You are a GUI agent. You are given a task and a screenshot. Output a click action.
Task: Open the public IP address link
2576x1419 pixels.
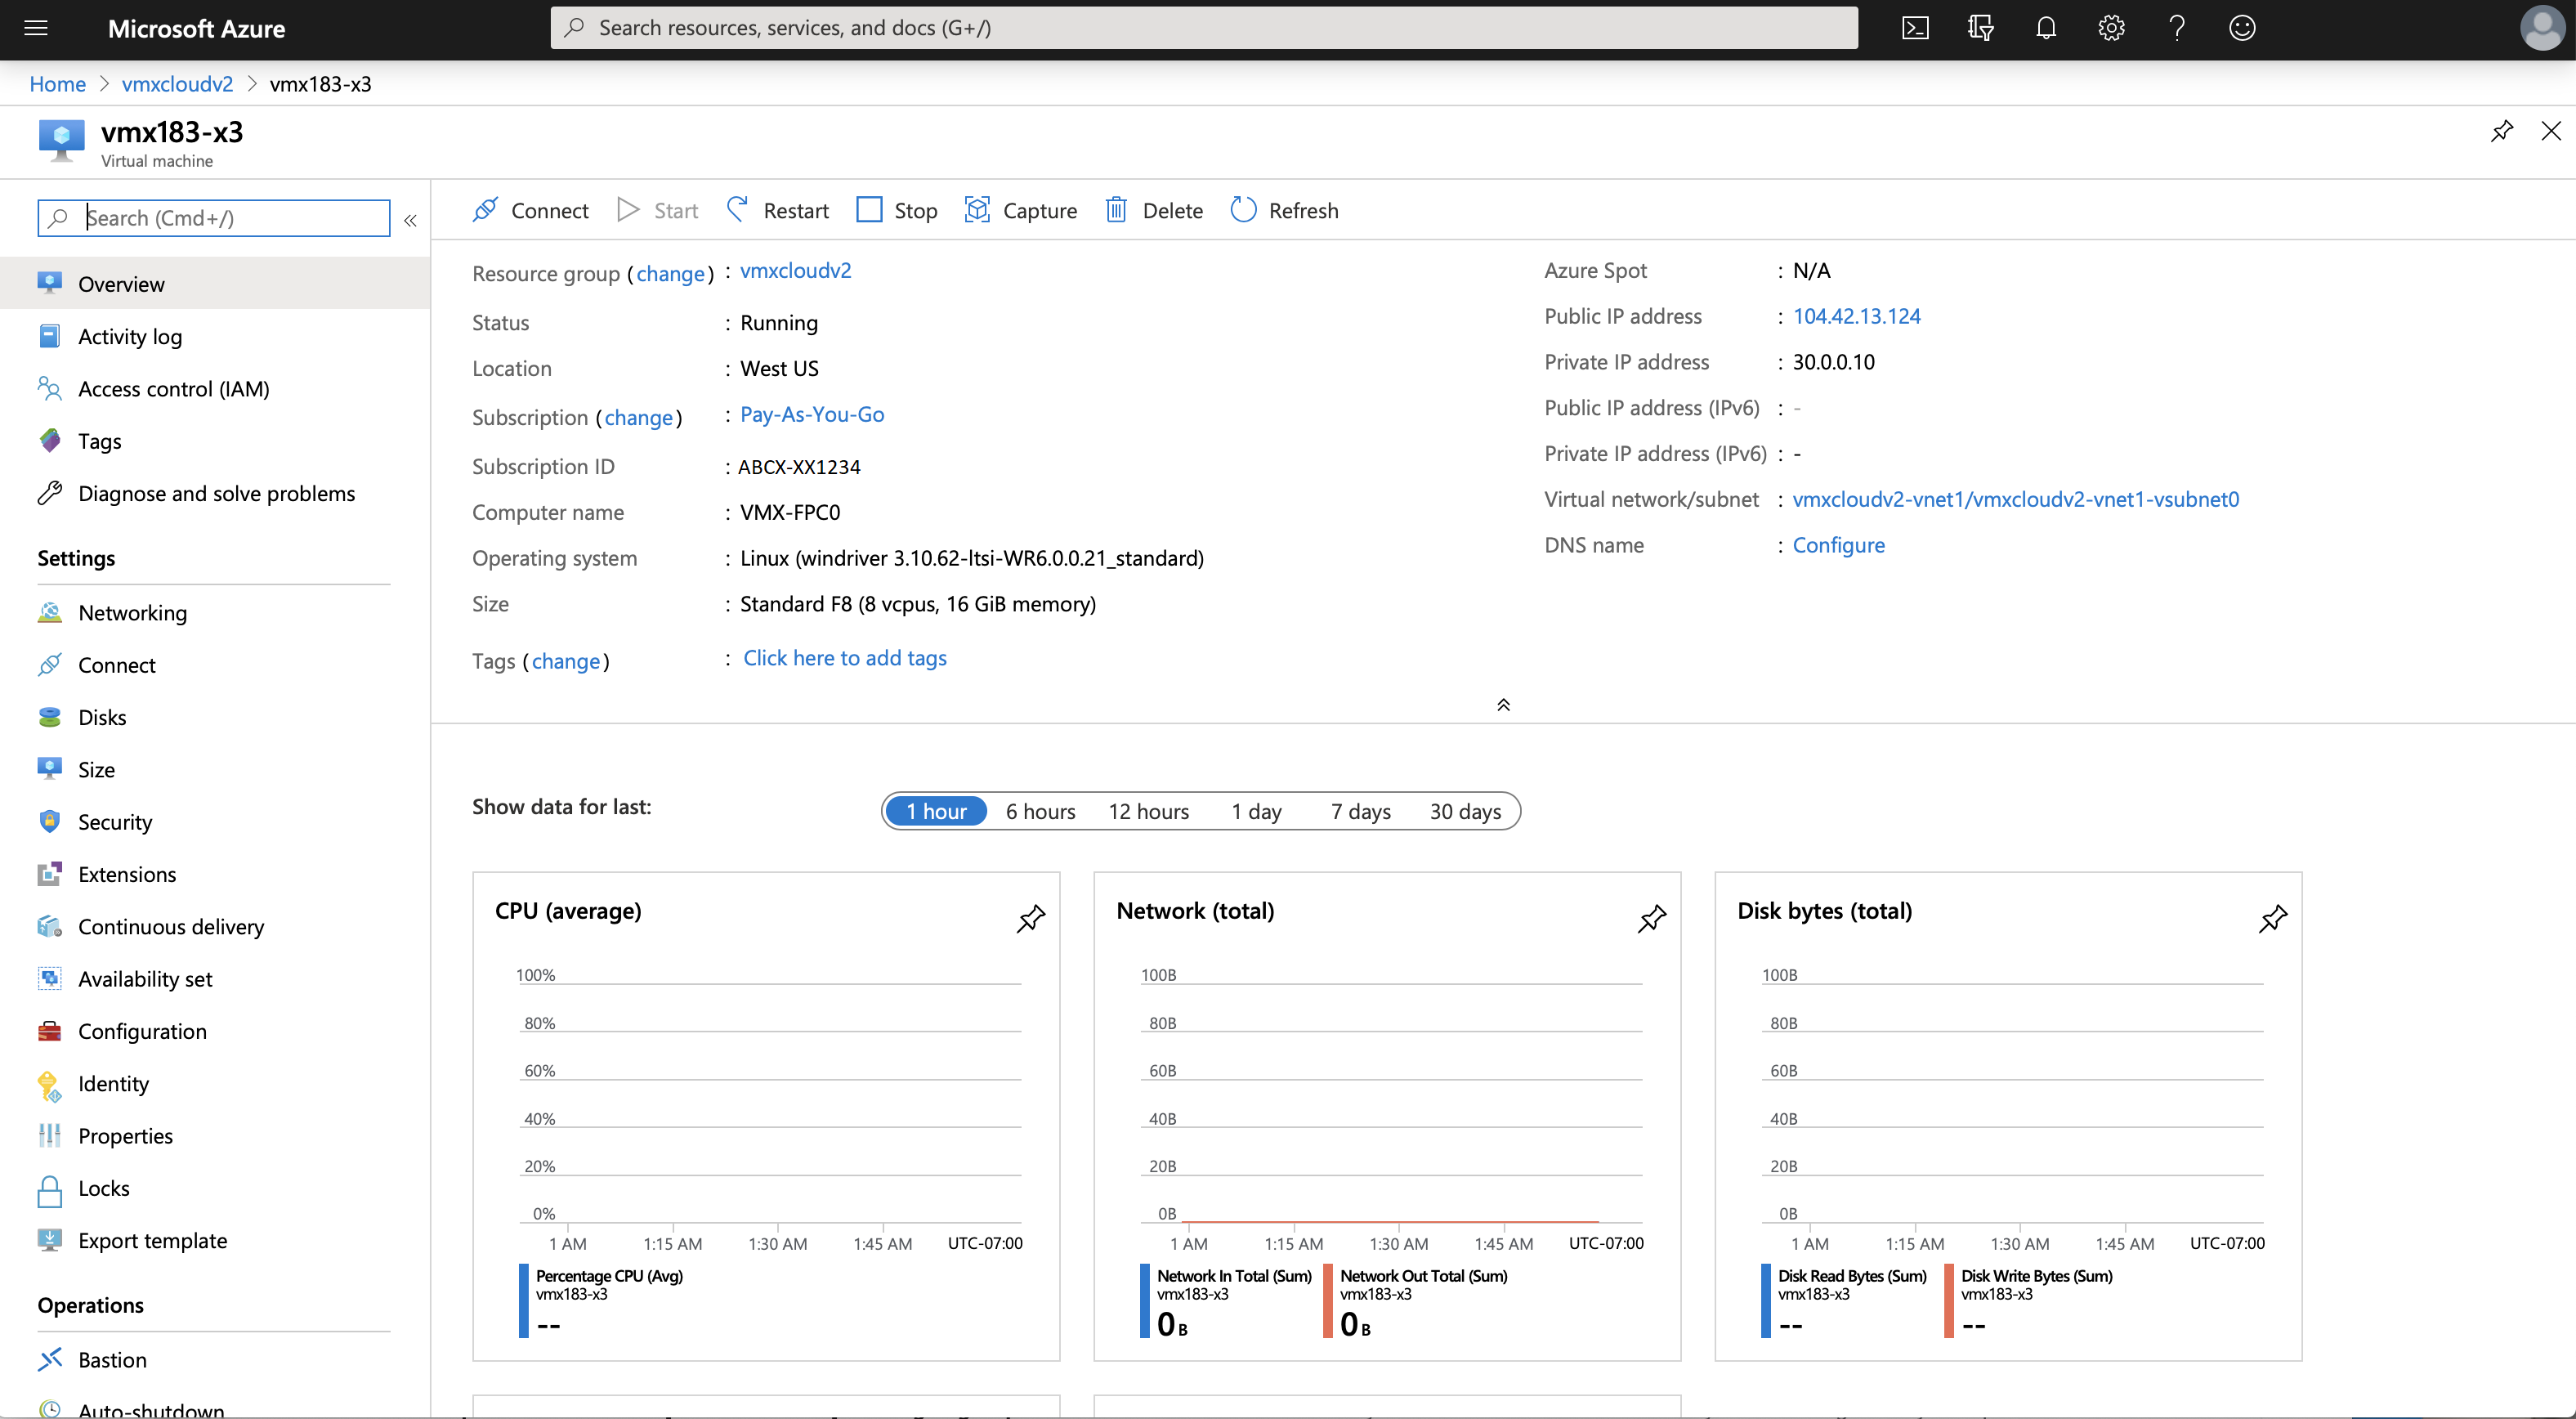coord(1856,316)
